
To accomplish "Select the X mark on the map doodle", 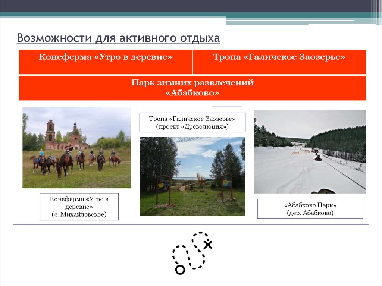I will [x=208, y=244].
